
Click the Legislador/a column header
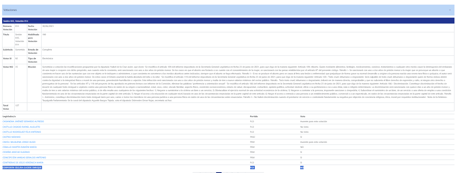pyautogui.click(x=9, y=116)
